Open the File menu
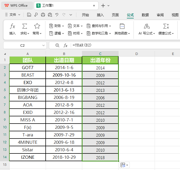 point(13,15)
